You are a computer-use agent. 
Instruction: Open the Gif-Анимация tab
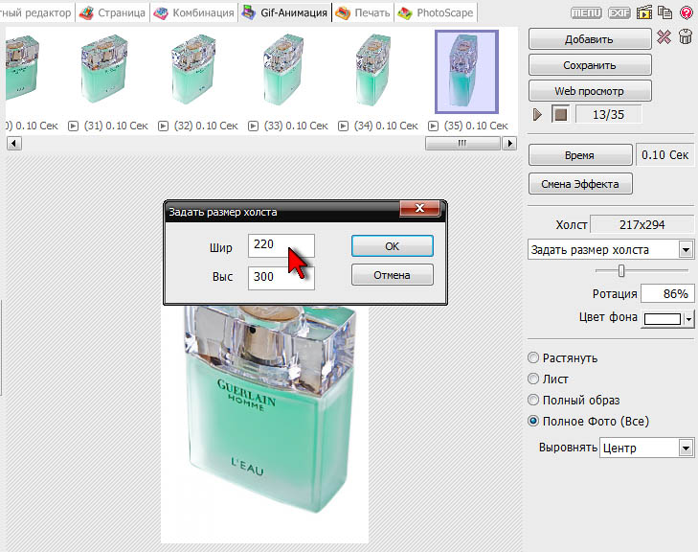285,12
